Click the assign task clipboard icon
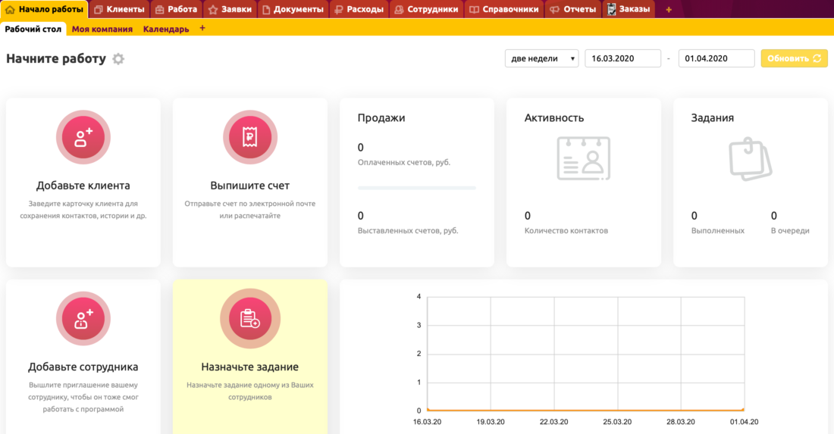The image size is (834, 434). tap(250, 319)
